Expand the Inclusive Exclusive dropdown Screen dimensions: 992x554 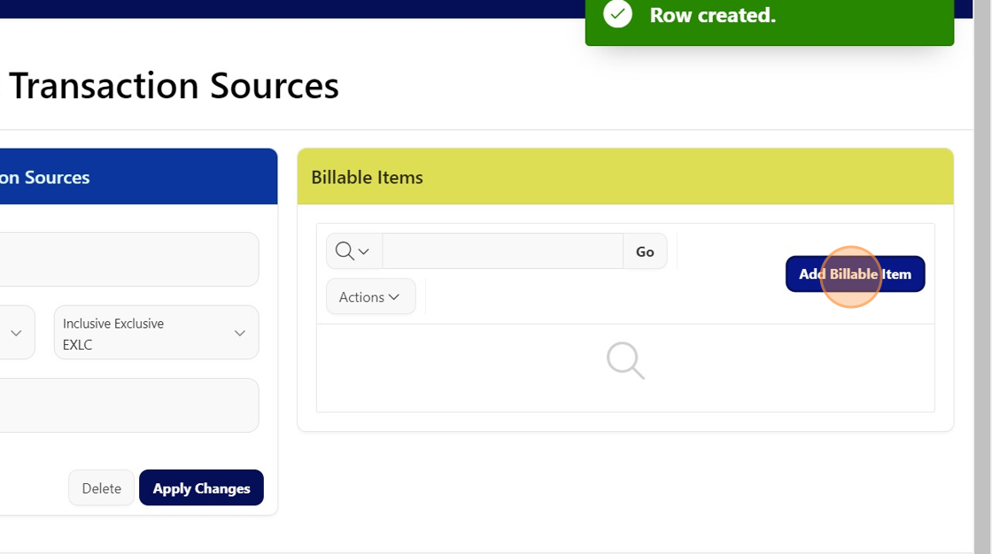point(156,333)
